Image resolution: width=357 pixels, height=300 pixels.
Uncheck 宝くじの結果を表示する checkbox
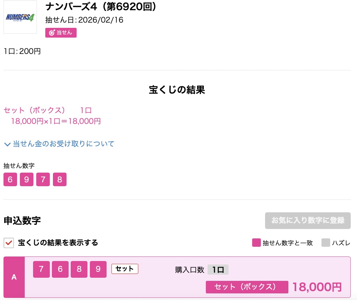coord(9,243)
